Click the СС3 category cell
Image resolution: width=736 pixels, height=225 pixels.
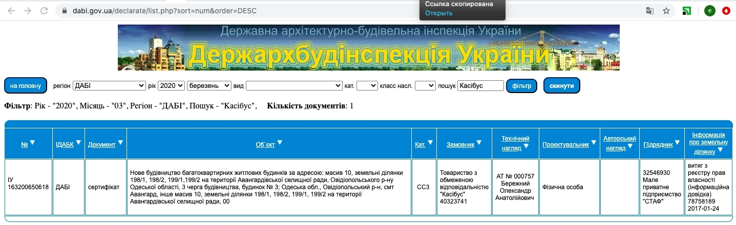click(423, 187)
